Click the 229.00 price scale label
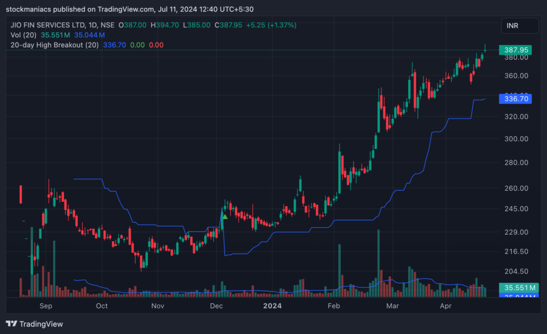 coord(517,232)
